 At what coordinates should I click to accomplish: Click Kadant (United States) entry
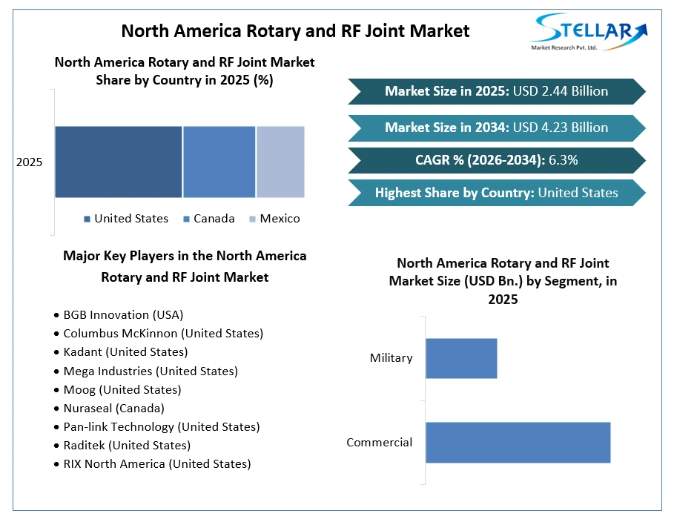[x=125, y=352]
